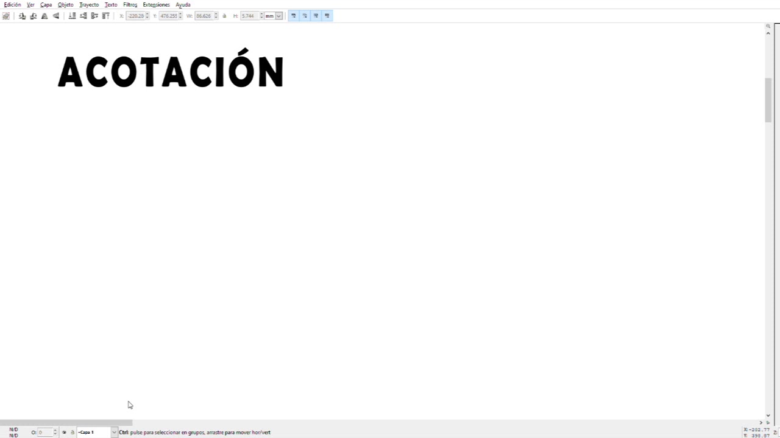The image size is (780, 438).
Task: Click the Y field spinner arrows
Action: point(180,16)
